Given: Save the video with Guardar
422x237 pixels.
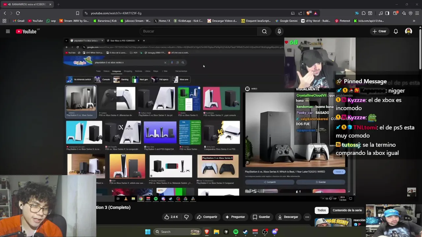Looking at the screenshot, I should (x=261, y=217).
